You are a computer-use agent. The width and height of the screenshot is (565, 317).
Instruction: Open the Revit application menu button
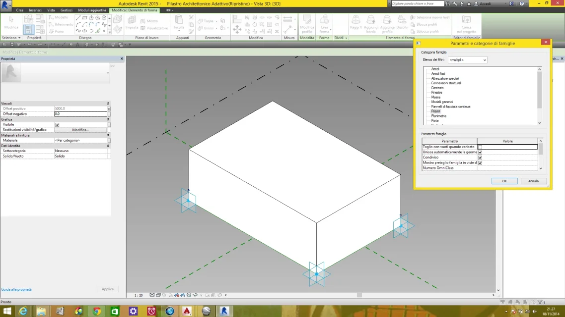click(5, 6)
